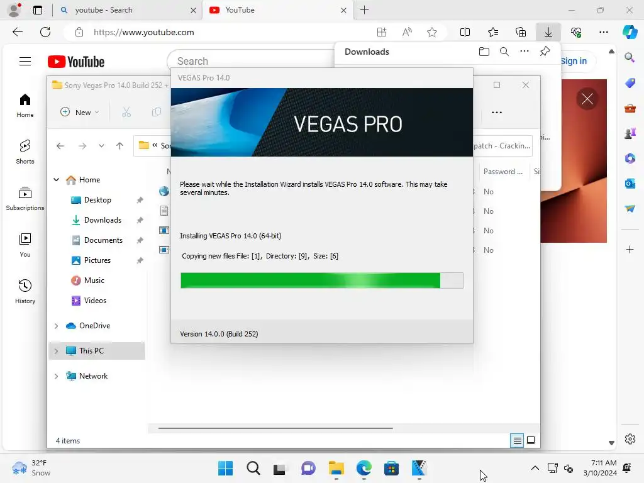Expand the This PC tree node

[x=56, y=351]
